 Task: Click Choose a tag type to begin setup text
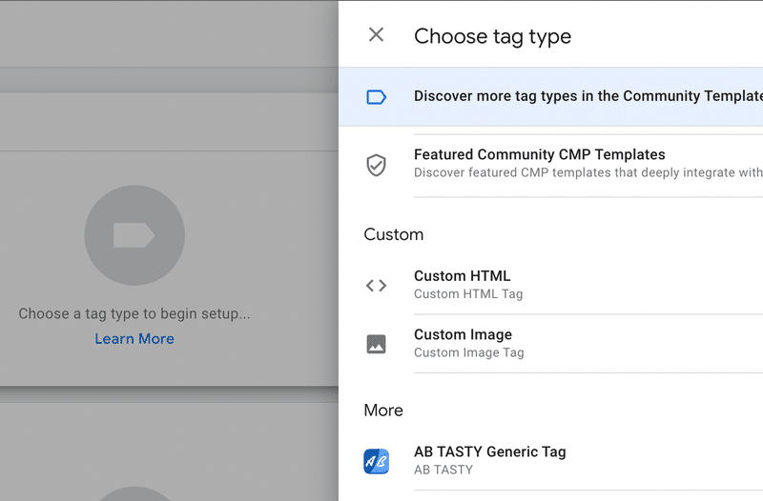[x=134, y=314]
